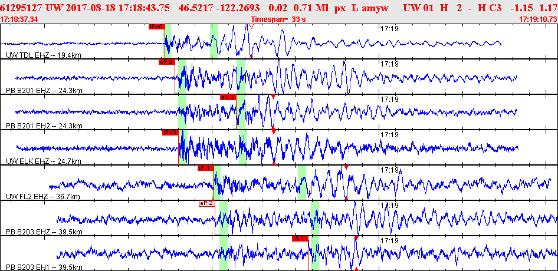The width and height of the screenshot is (558, 271).
Task: Click the UW ELK EHZ -- 24.7km channel label
Action: tap(44, 161)
